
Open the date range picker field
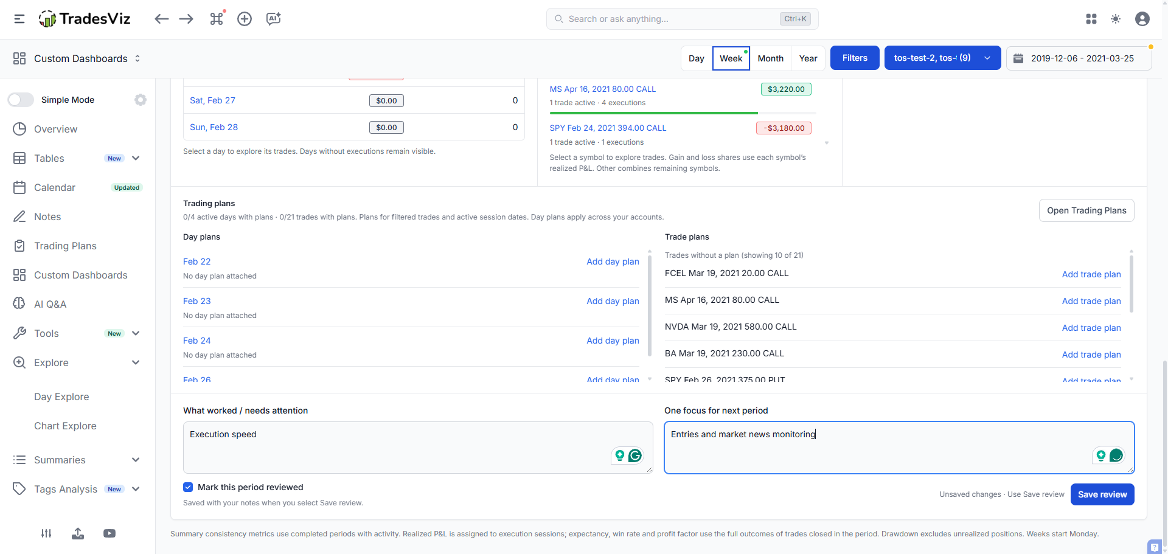(x=1079, y=58)
